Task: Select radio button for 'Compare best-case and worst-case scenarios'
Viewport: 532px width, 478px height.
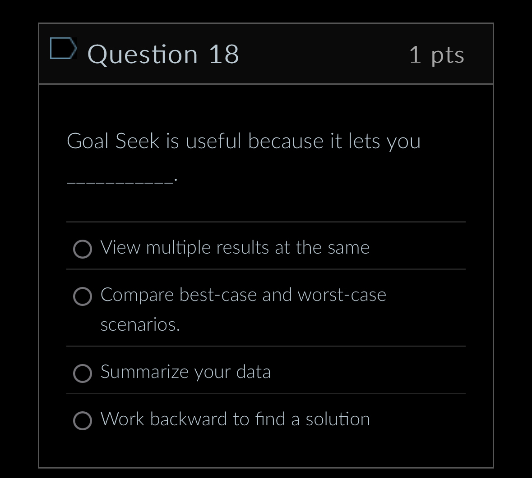Action: pyautogui.click(x=82, y=296)
